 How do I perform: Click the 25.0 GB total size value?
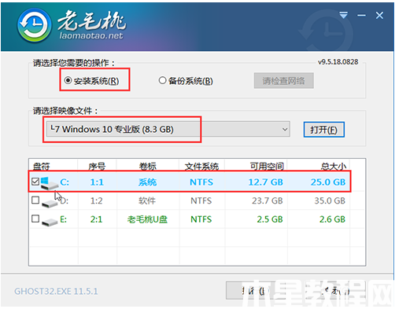(328, 182)
